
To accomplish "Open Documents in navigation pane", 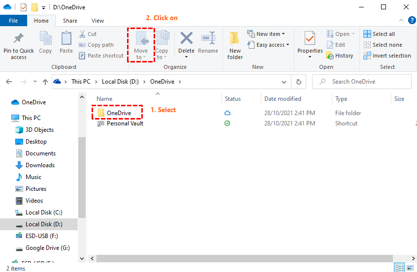I will coord(40,153).
